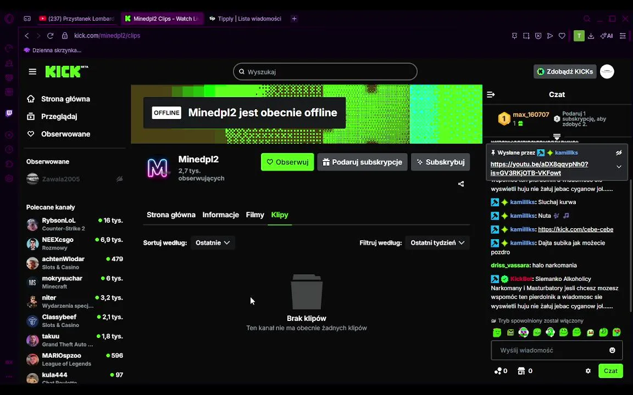Expand the chat leaderboard handle
The height and width of the screenshot is (395, 633).
coord(557,137)
